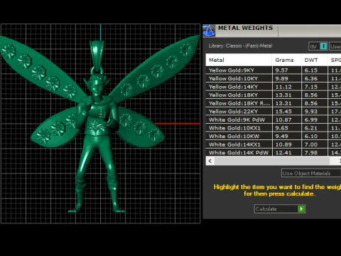
Task: Click the Grams column header
Action: point(287,60)
